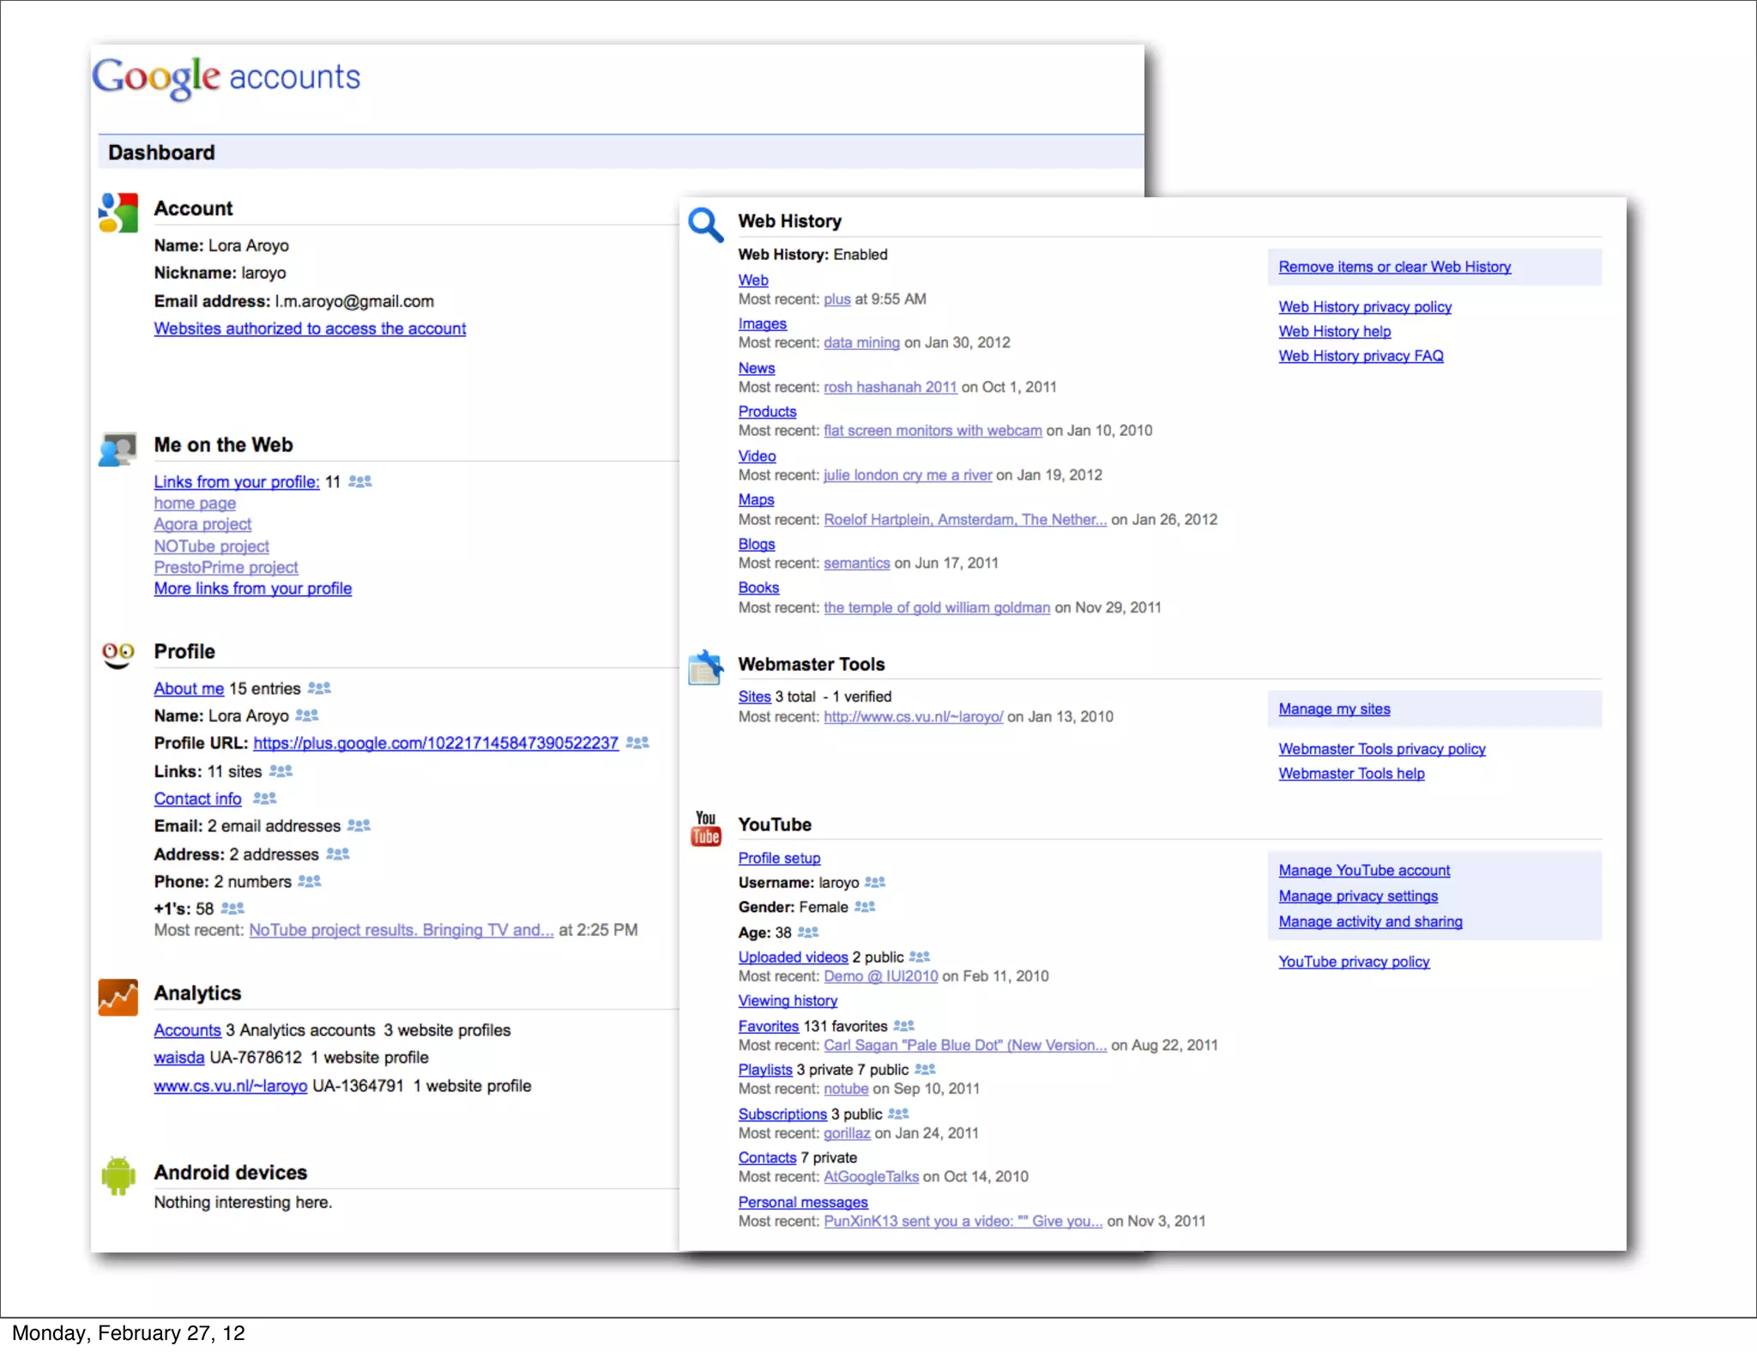Image resolution: width=1757 pixels, height=1352 pixels.
Task: Click the Web History magnifier icon
Action: pyautogui.click(x=706, y=225)
